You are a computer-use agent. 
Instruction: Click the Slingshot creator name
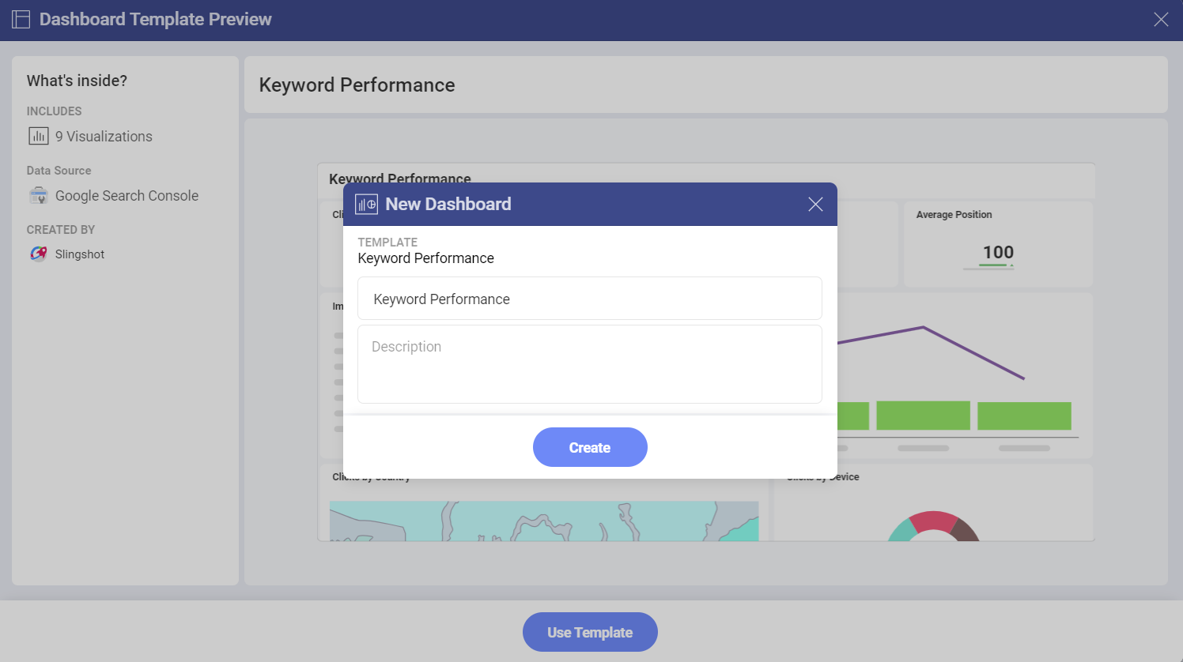point(80,254)
